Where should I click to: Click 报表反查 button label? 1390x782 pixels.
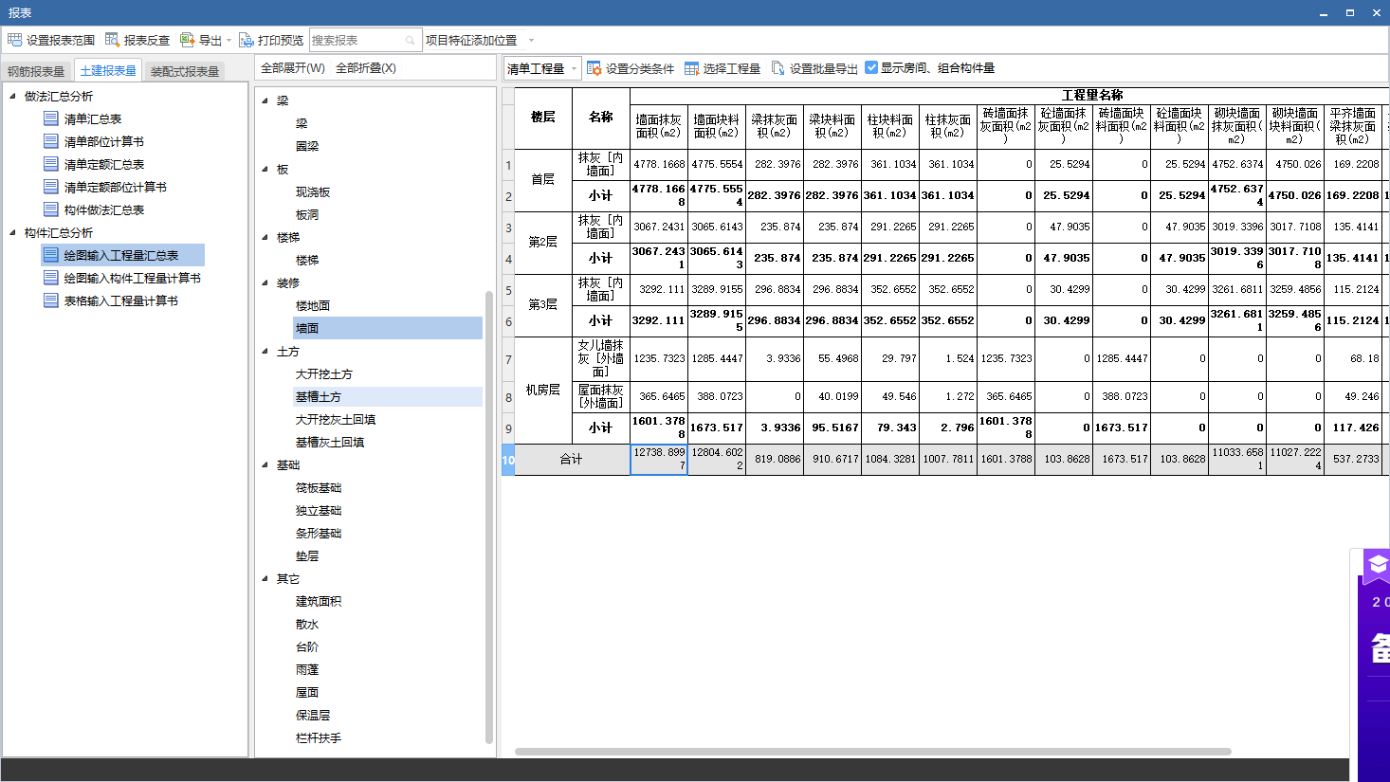coord(147,40)
